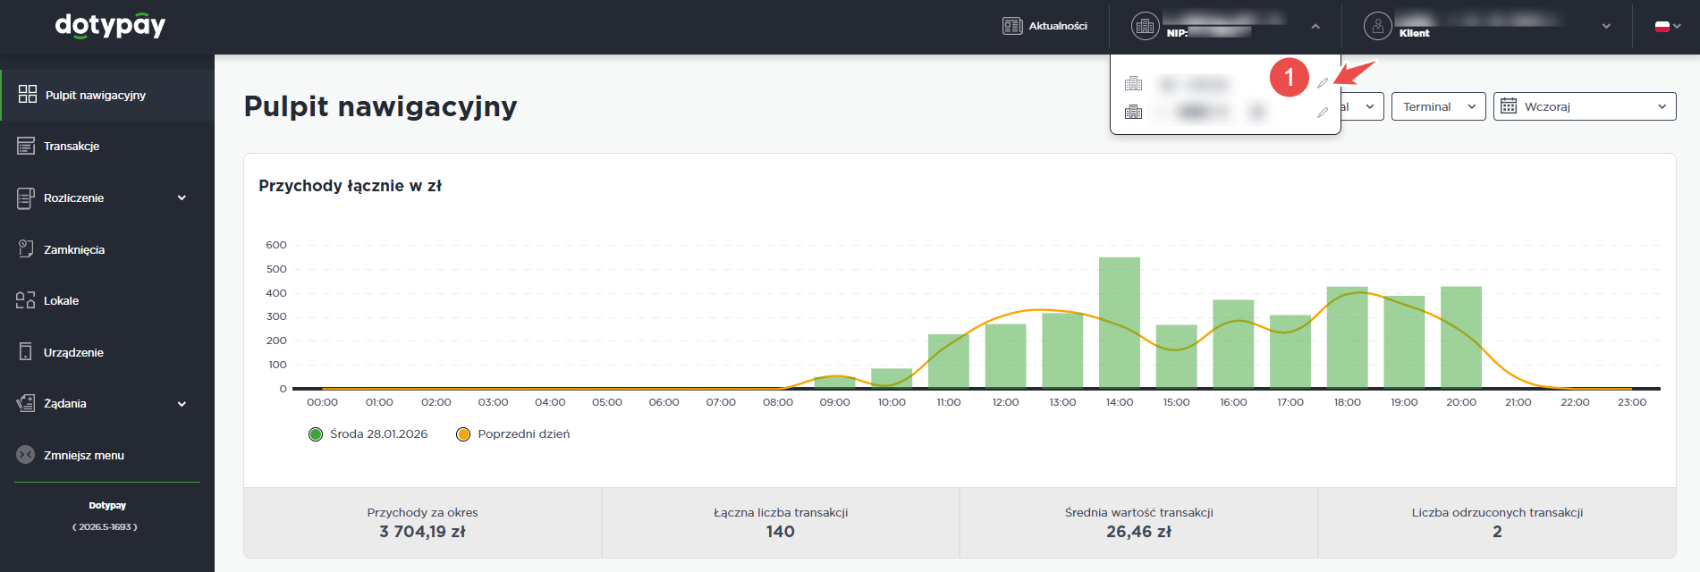
Task: Expand the Żądania submenu
Action: [182, 404]
